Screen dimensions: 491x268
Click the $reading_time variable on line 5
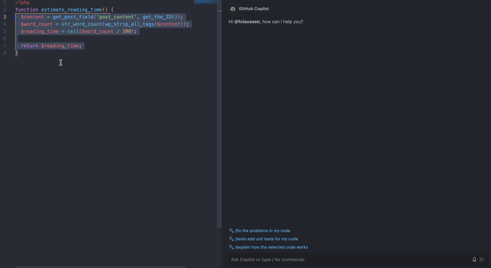(x=40, y=31)
